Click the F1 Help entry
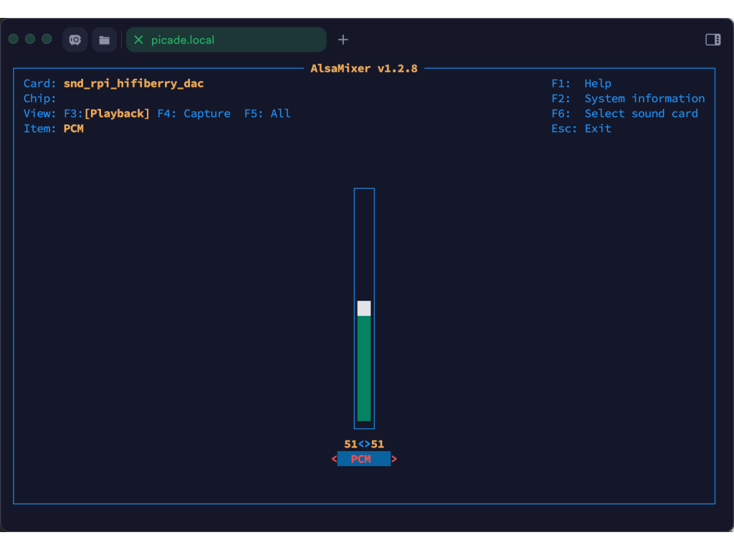Viewport: 734px width, 550px height. [x=581, y=83]
